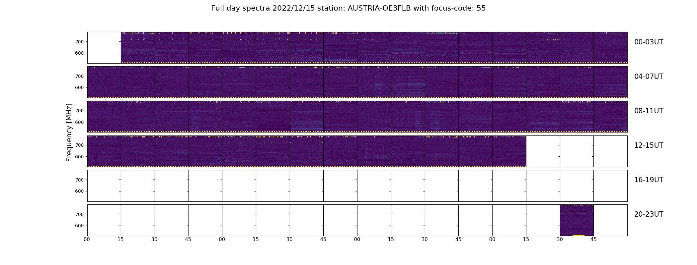Click the 700 tick in the 20-23UT row
697x265 pixels.
pos(79,214)
